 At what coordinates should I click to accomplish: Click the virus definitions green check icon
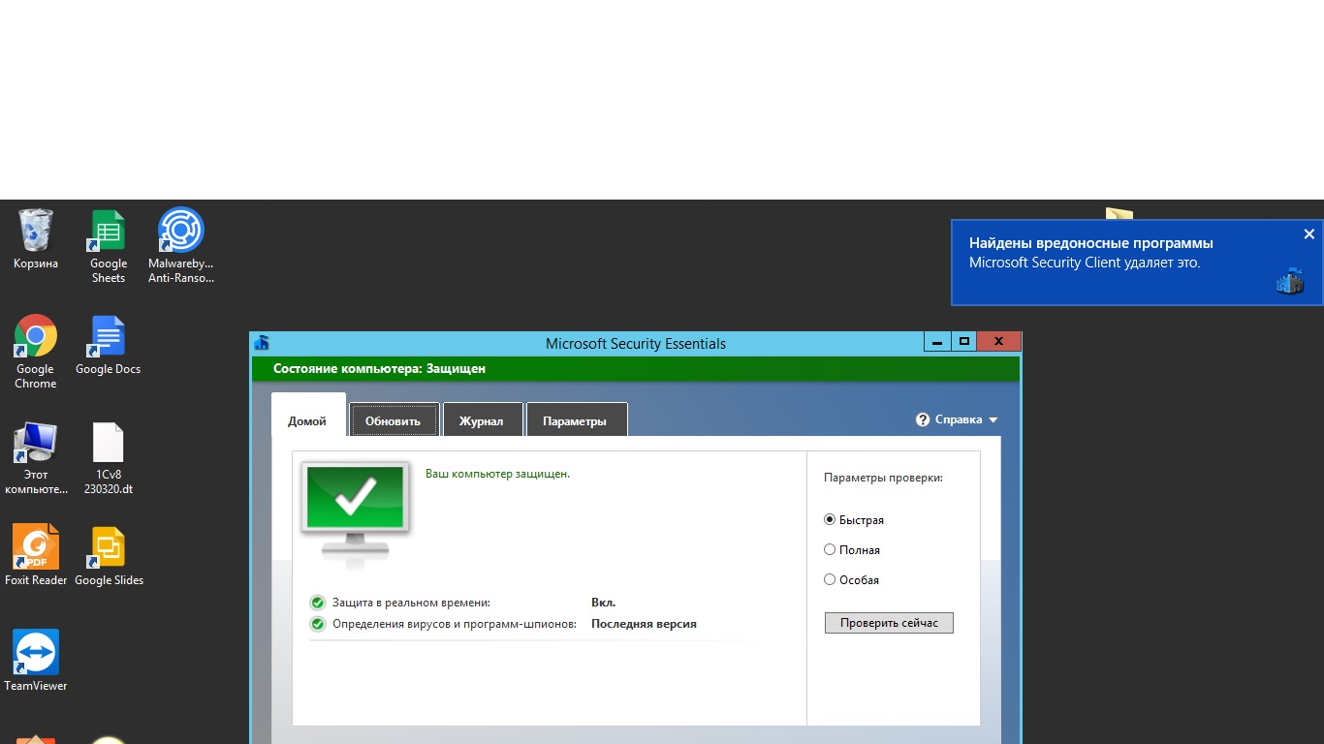point(318,624)
